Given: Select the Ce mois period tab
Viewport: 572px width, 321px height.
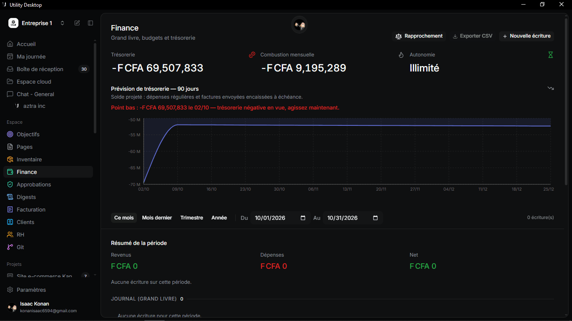Looking at the screenshot, I should pos(124,218).
